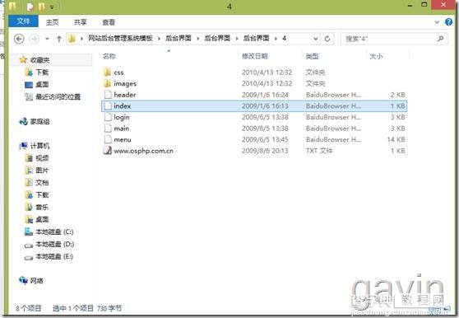Select 收藏夹 in the navigation pane
The height and width of the screenshot is (318, 459).
(x=39, y=60)
